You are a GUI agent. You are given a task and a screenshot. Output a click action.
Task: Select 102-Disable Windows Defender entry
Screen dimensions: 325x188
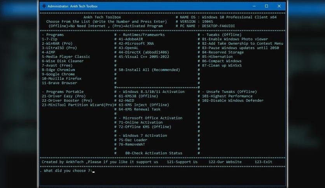point(232,101)
